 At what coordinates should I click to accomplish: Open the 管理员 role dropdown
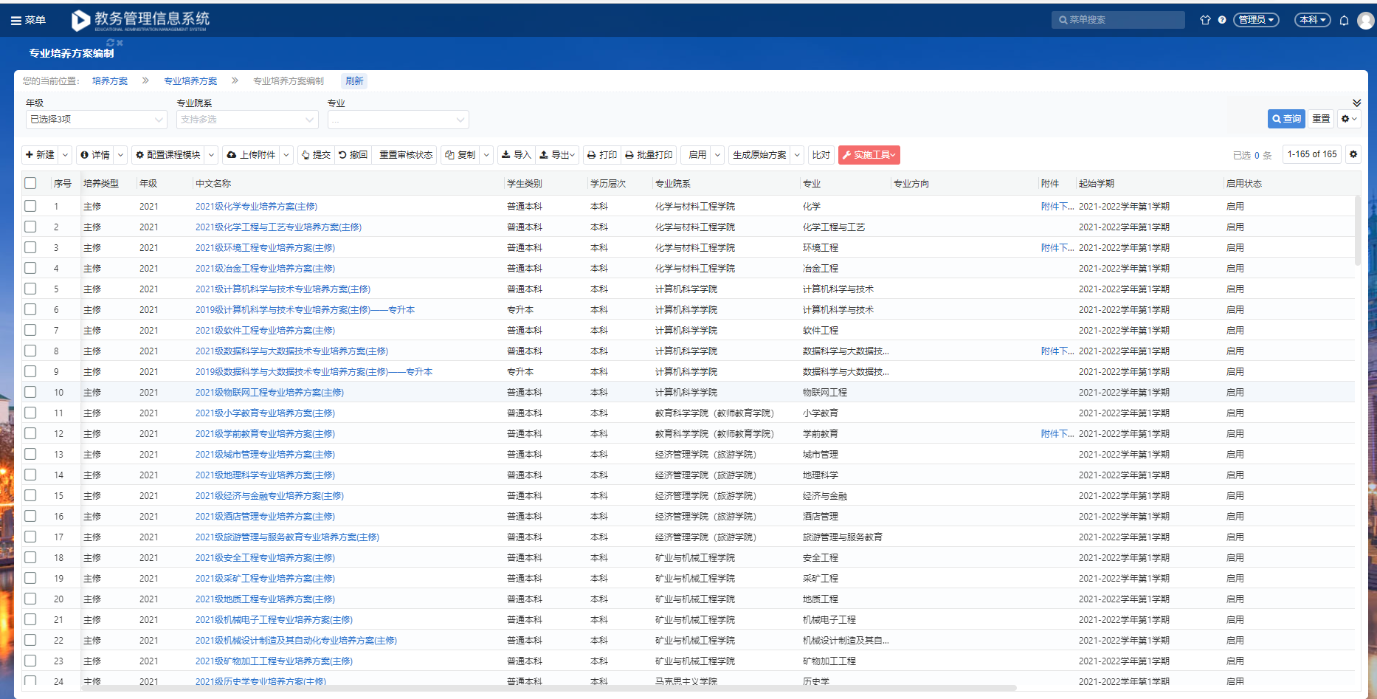1255,20
